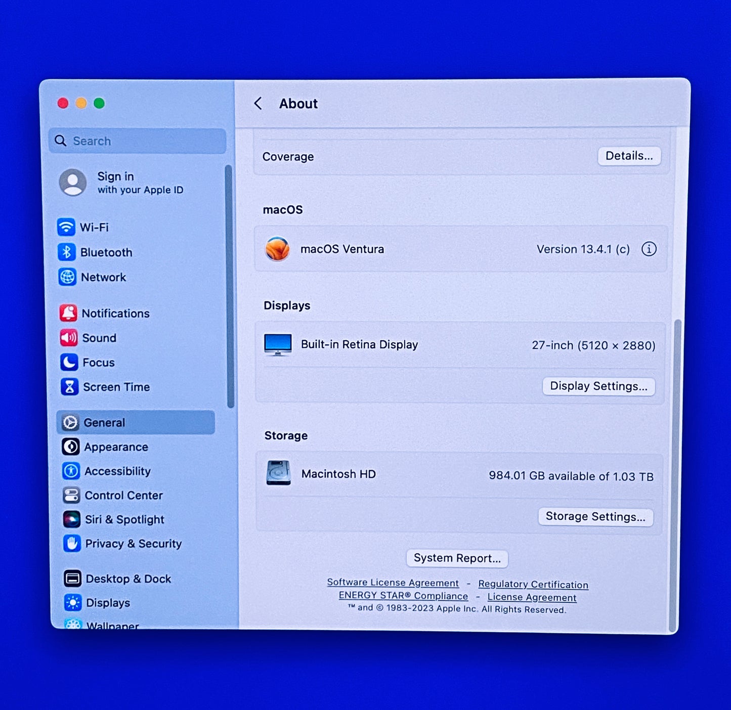Select Accessibility label in the sidebar
This screenshot has width=731, height=710.
click(x=117, y=471)
